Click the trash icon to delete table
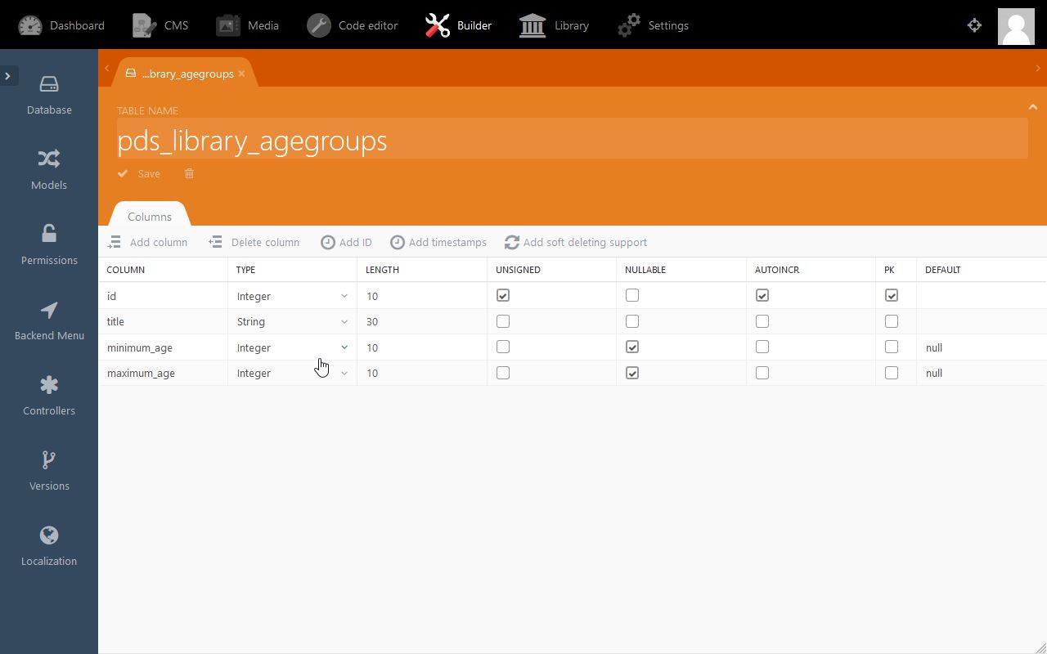This screenshot has width=1047, height=654. tap(189, 173)
